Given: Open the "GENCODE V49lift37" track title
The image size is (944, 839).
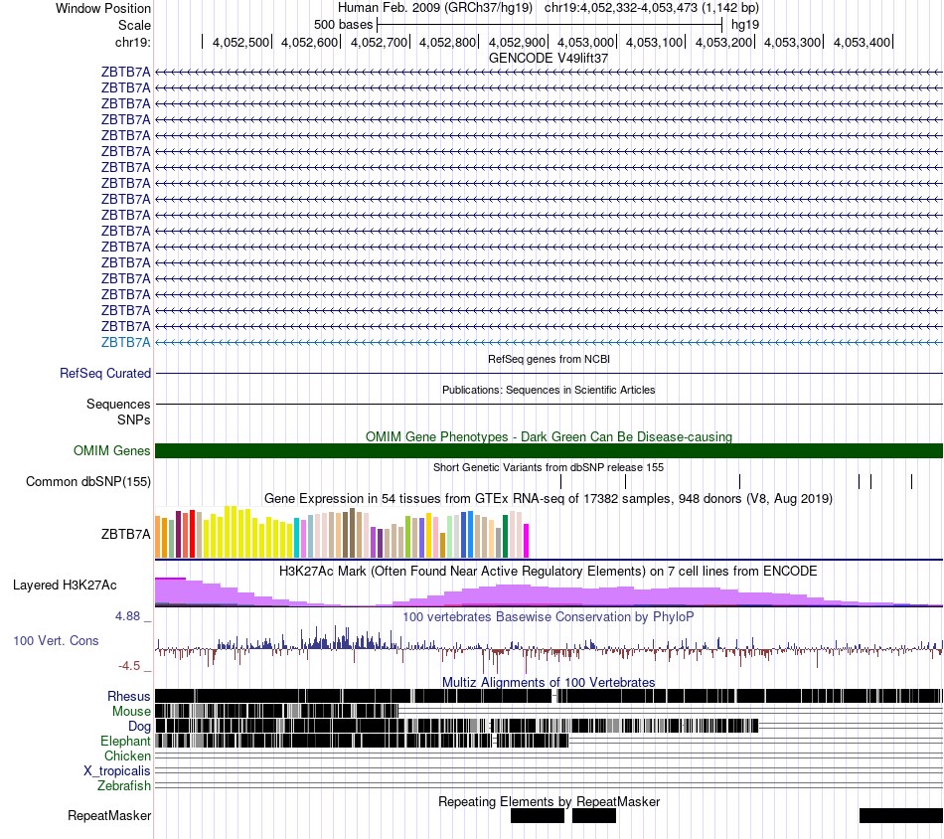Looking at the screenshot, I should point(549,59).
